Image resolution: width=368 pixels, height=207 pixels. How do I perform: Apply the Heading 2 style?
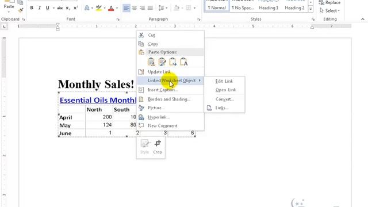(294, 6)
